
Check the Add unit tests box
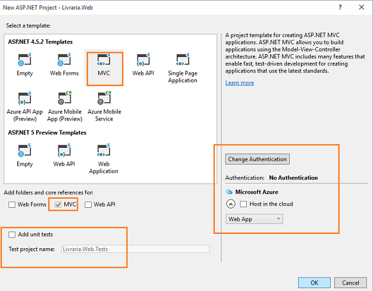click(x=12, y=235)
